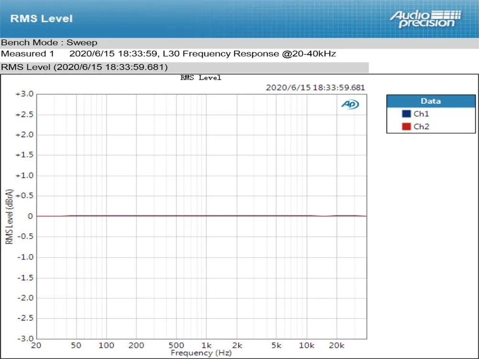This screenshot has height=359, width=479.
Task: Click the Ch1 legend label
Action: pos(421,114)
